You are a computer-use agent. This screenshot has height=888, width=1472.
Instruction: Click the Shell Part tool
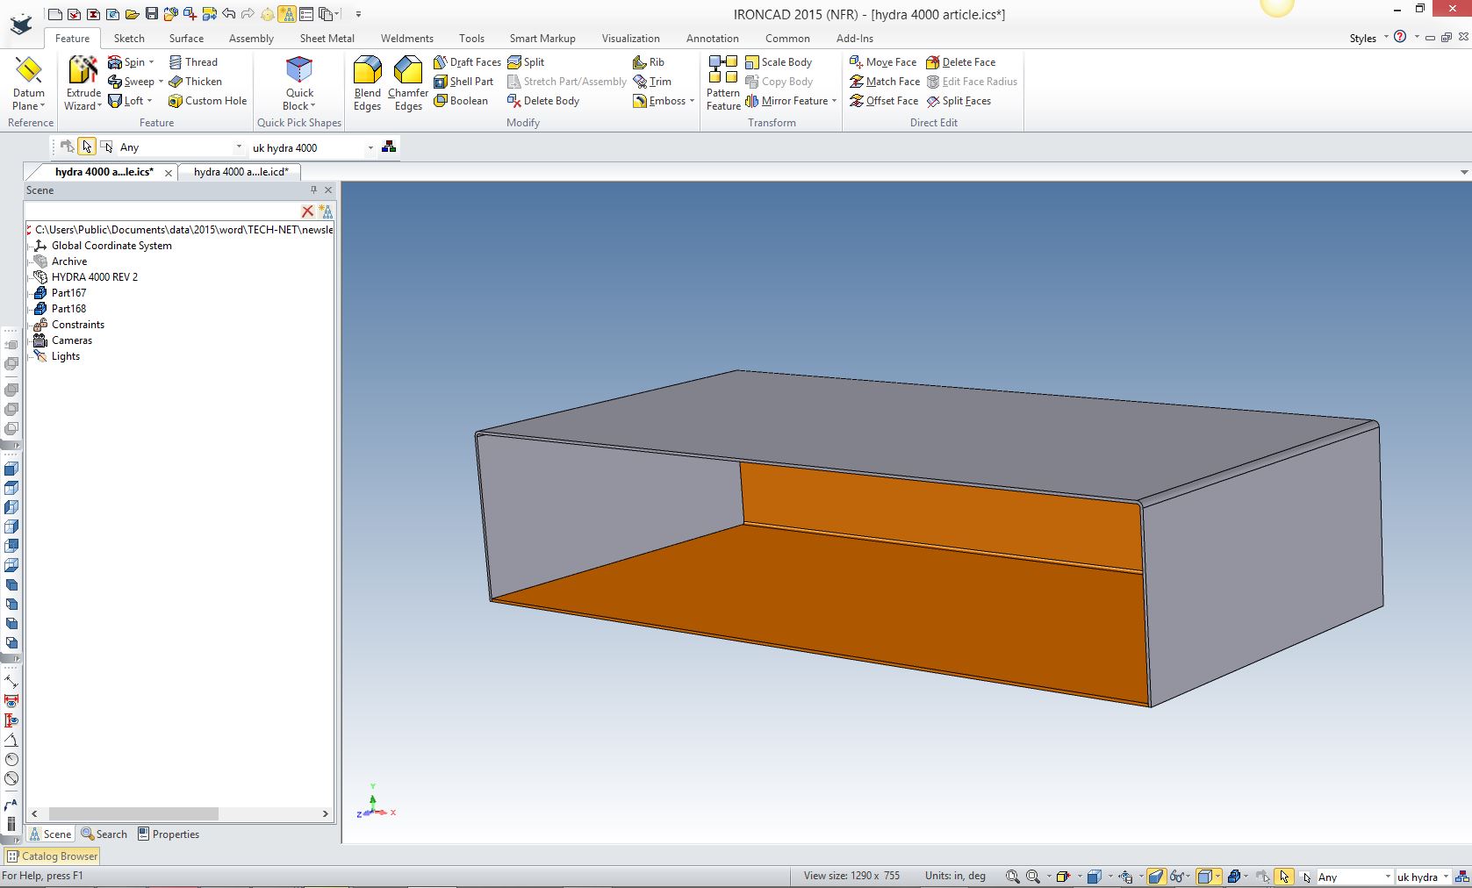pos(463,82)
